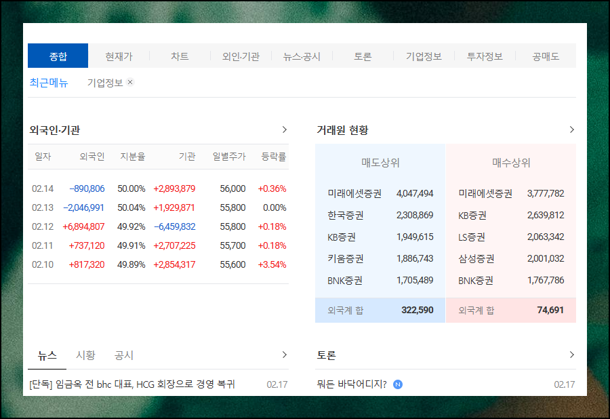
Task: Click the -890,806 foreign value
Action: click(87, 188)
